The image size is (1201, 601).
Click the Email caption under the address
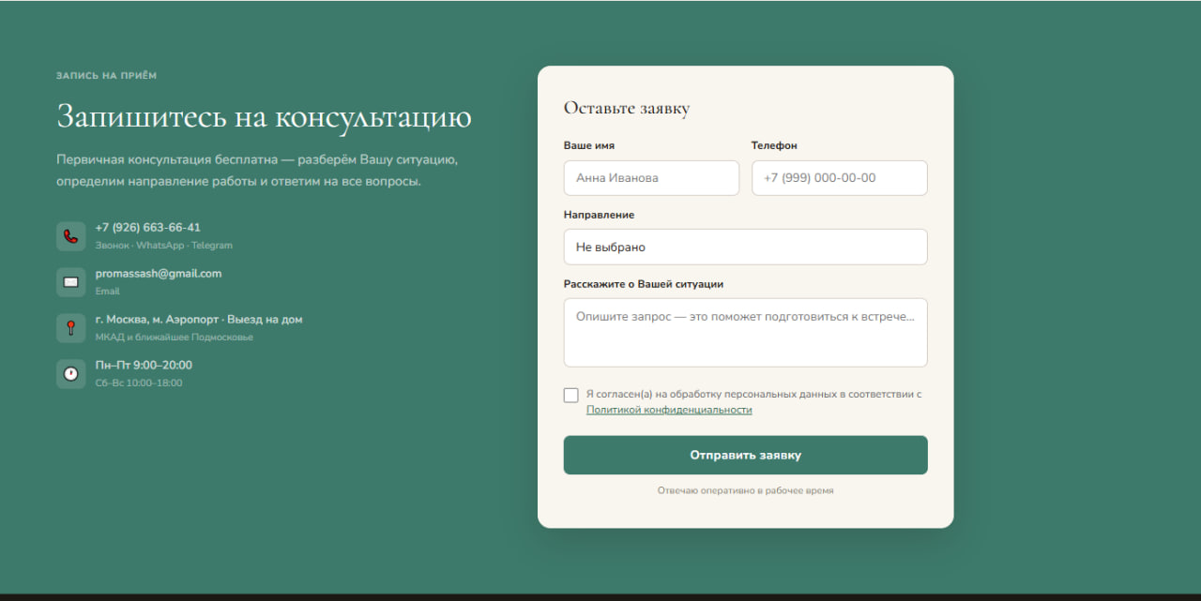point(108,292)
